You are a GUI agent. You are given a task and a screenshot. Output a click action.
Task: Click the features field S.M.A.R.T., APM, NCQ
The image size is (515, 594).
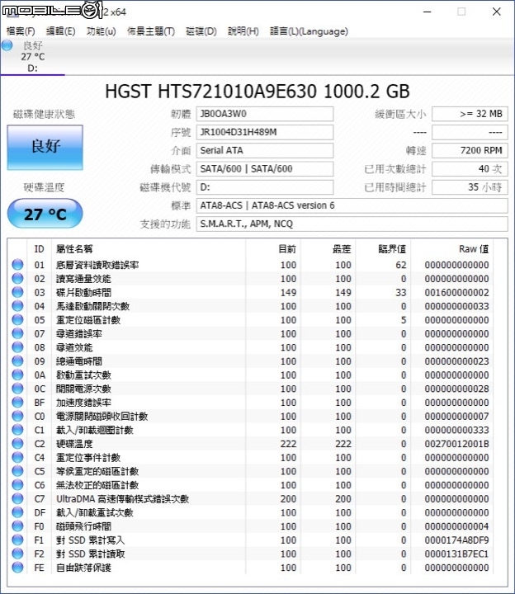point(352,224)
